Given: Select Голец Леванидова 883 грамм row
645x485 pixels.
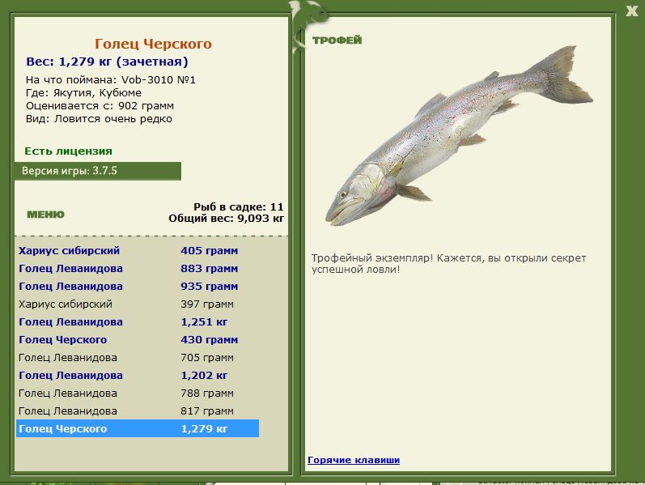Looking at the screenshot, I should tap(138, 269).
